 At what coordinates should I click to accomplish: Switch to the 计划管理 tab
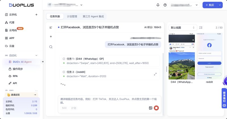point(72,16)
